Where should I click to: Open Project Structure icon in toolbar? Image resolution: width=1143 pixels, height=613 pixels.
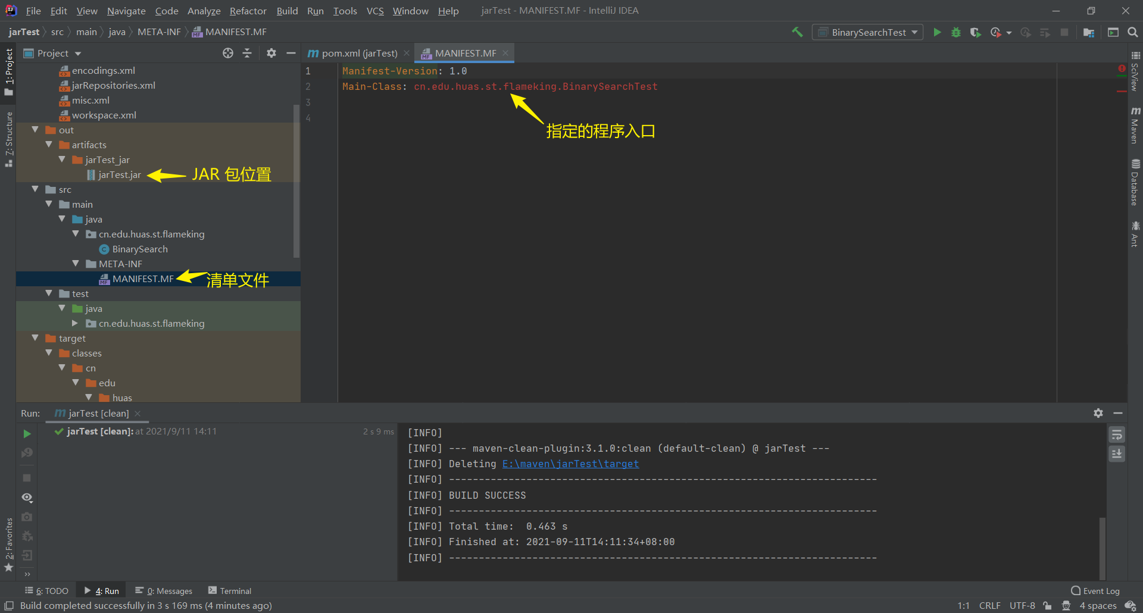click(x=1089, y=32)
